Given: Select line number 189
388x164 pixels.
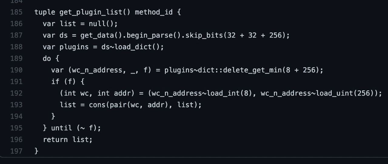Looking at the screenshot, I should pos(16,59).
